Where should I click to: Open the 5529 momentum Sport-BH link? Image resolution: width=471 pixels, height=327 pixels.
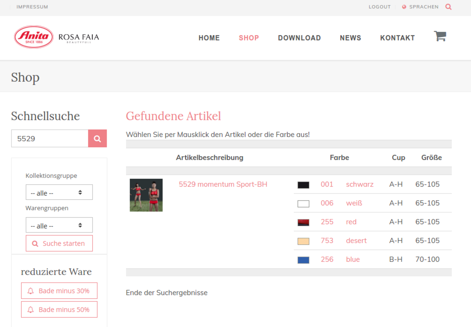point(223,184)
